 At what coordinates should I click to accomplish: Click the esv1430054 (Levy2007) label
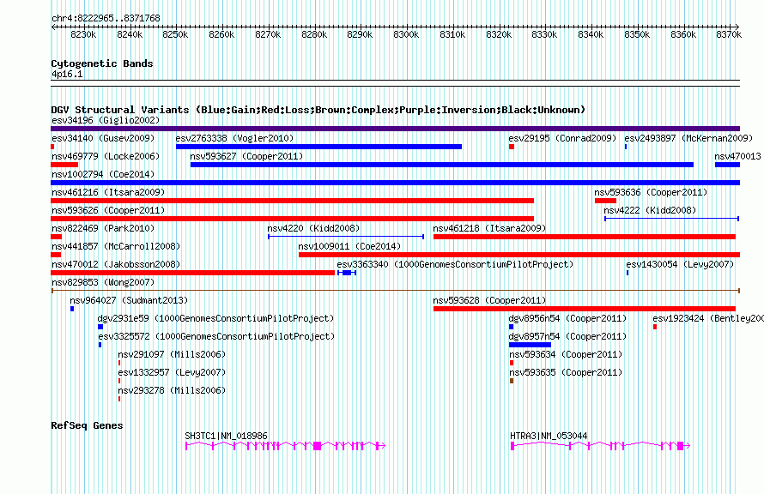tap(680, 264)
